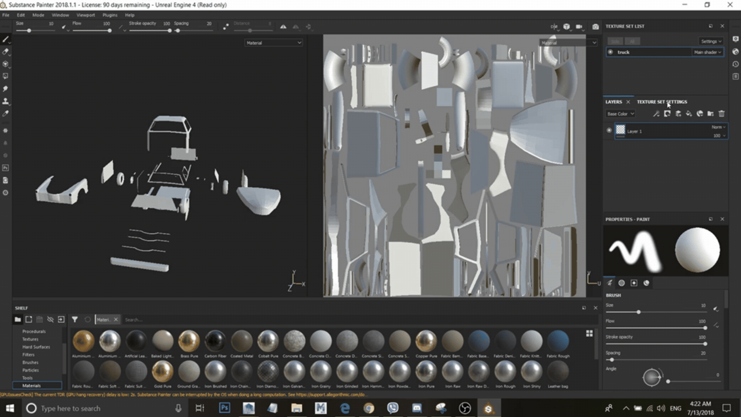The width and height of the screenshot is (741, 417).
Task: Select the Gold Pure material thumbnail
Action: [162, 374]
